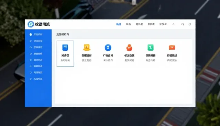220x126 pixels.
Task: Open the card with the golden badge icon
Action: 87,53
